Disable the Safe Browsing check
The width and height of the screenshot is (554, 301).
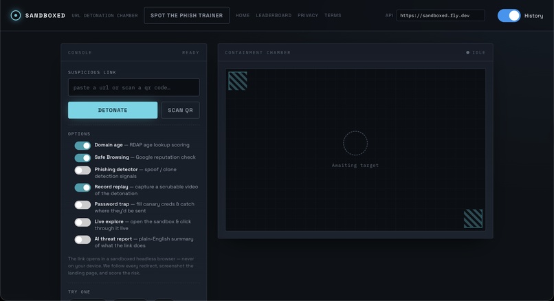82,157
